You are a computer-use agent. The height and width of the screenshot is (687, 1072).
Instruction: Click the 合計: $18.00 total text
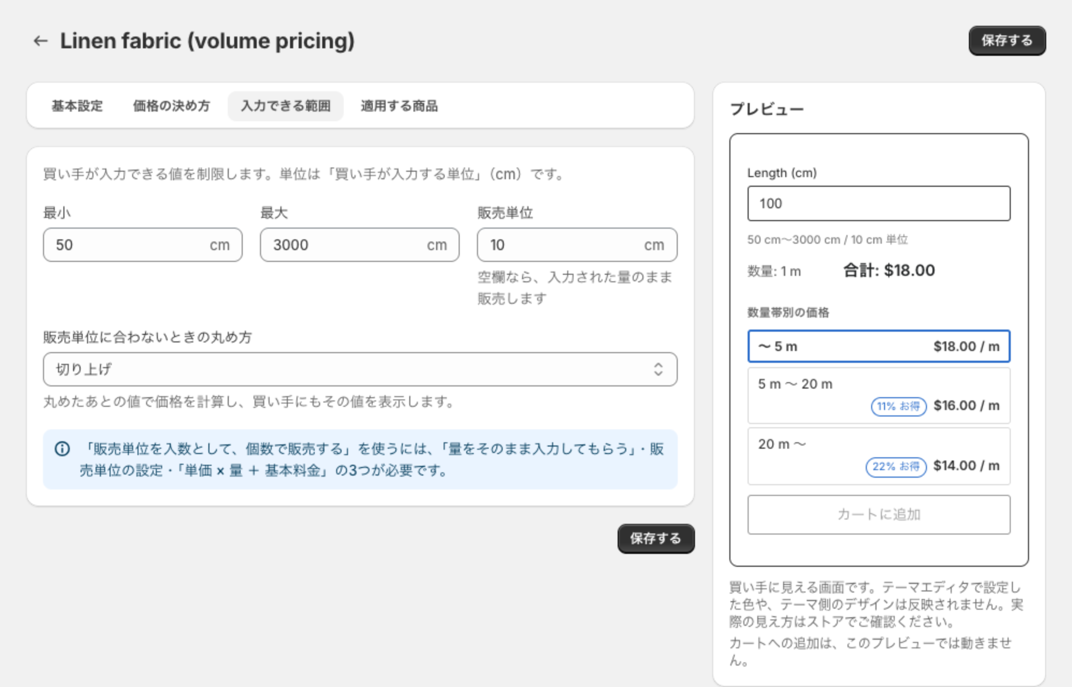(889, 271)
